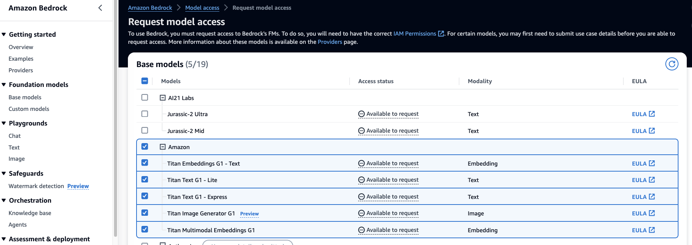Open Titan Text G1 - Lite EULA icon
Viewport: 692px width, 245px height.
[x=652, y=180]
